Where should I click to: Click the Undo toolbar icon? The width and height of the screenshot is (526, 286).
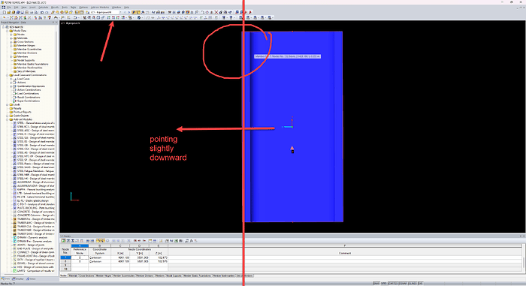(42, 13)
